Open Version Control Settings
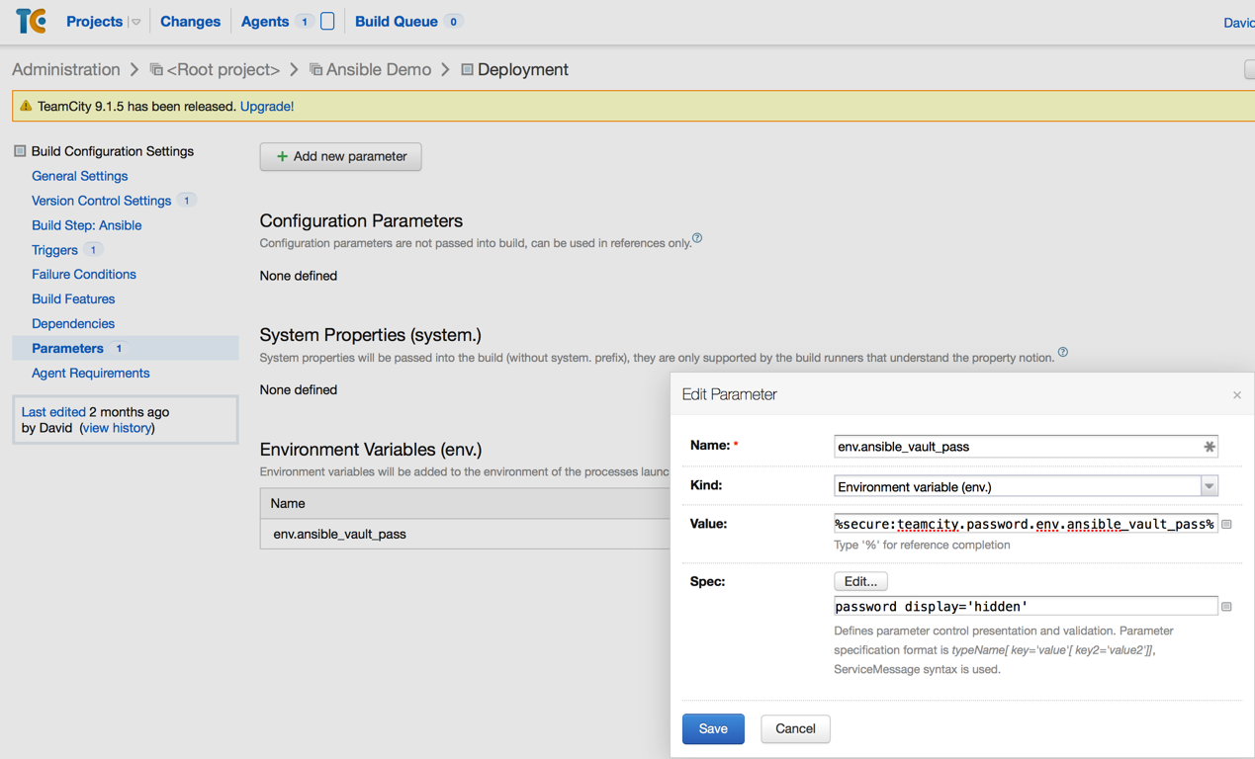The height and width of the screenshot is (759, 1255). 101,201
